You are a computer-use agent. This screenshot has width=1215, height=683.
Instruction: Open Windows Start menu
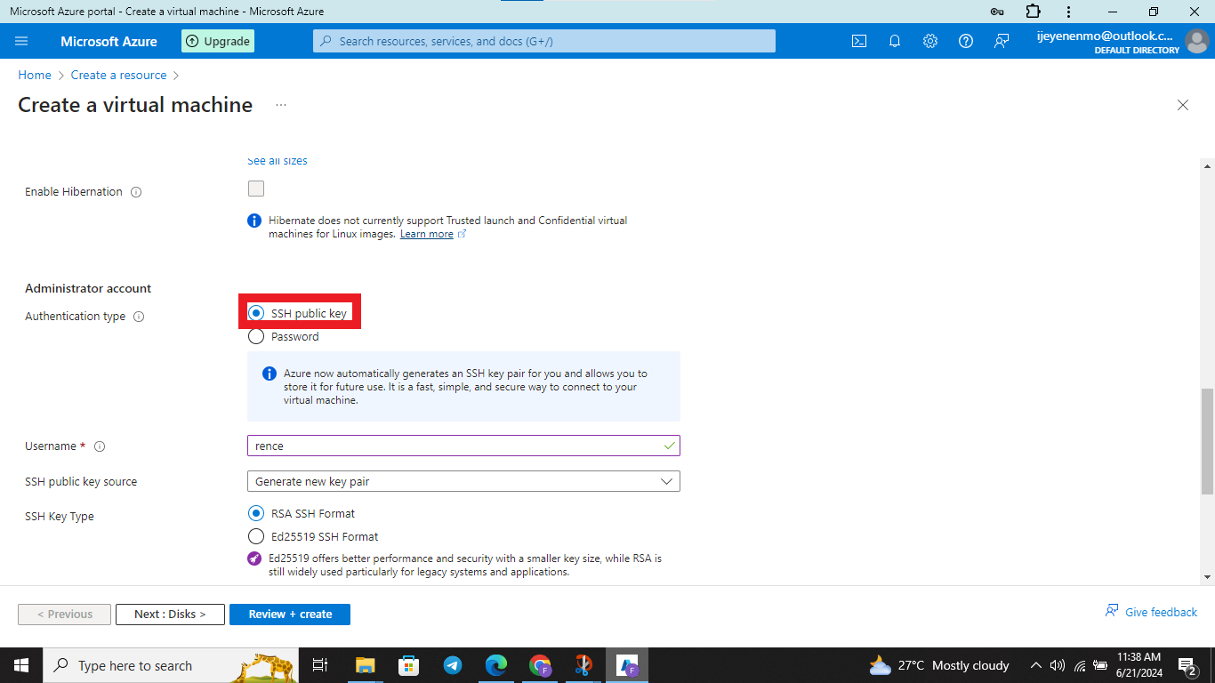click(x=21, y=665)
